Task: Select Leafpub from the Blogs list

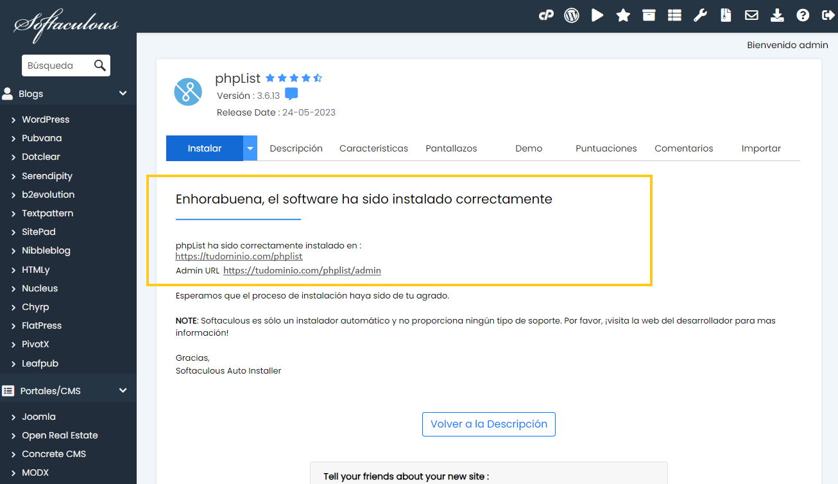Action: 40,363
